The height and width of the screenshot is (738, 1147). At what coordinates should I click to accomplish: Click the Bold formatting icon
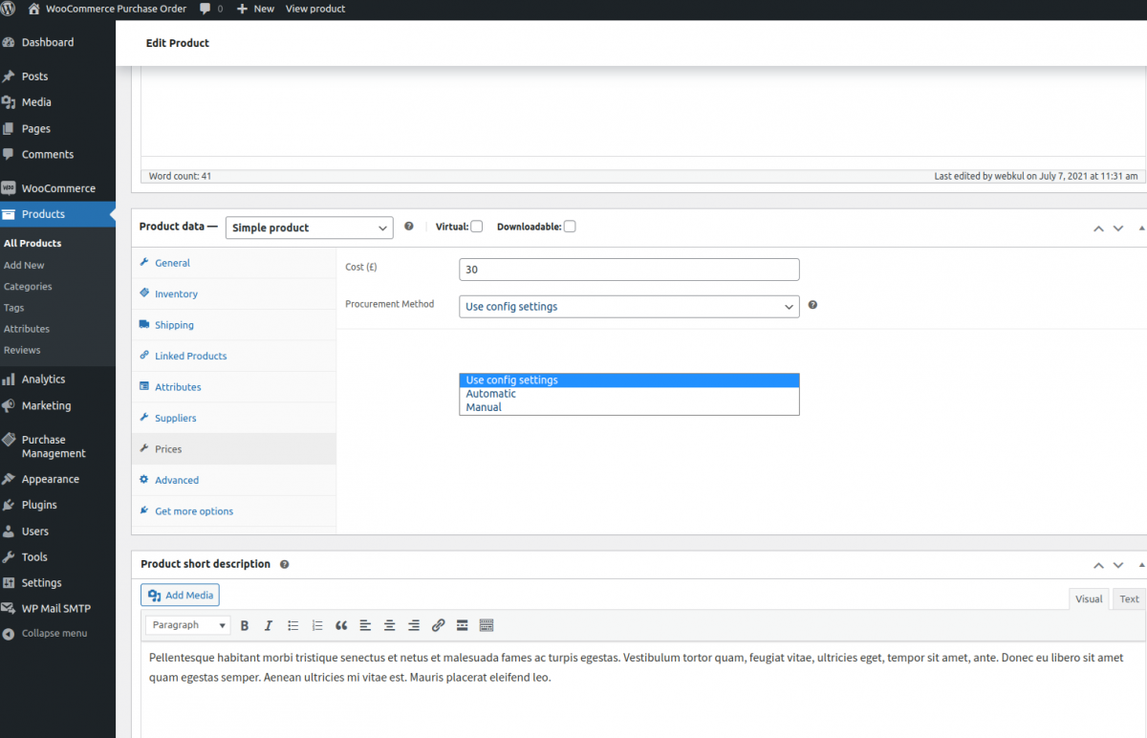(x=245, y=625)
